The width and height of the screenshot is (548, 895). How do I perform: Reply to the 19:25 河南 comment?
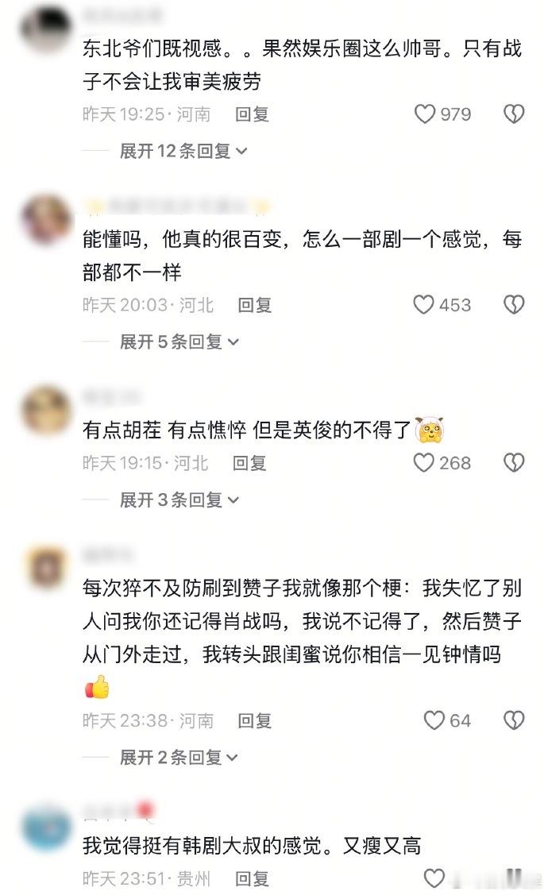(x=252, y=114)
